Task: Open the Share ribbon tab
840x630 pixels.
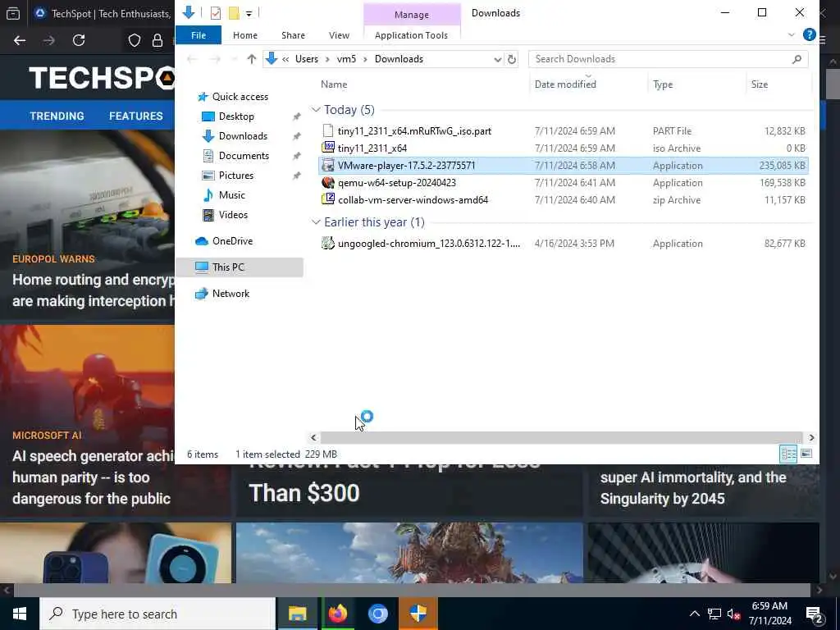Action: (x=293, y=35)
